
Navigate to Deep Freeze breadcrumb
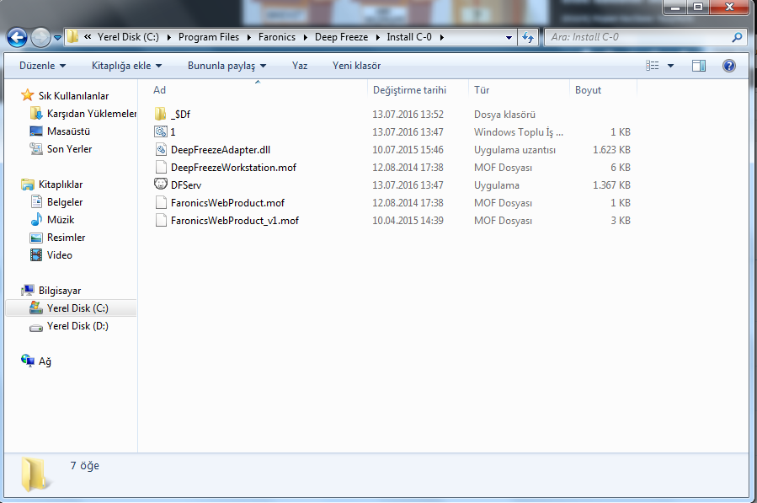341,37
